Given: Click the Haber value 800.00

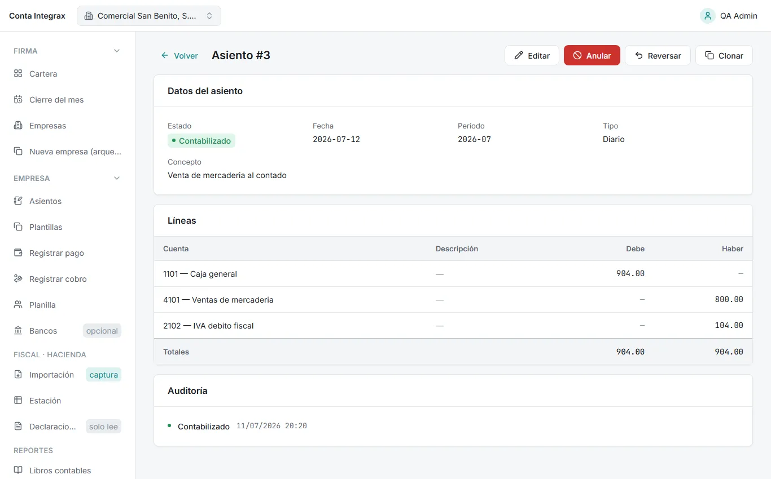Looking at the screenshot, I should pyautogui.click(x=729, y=300).
